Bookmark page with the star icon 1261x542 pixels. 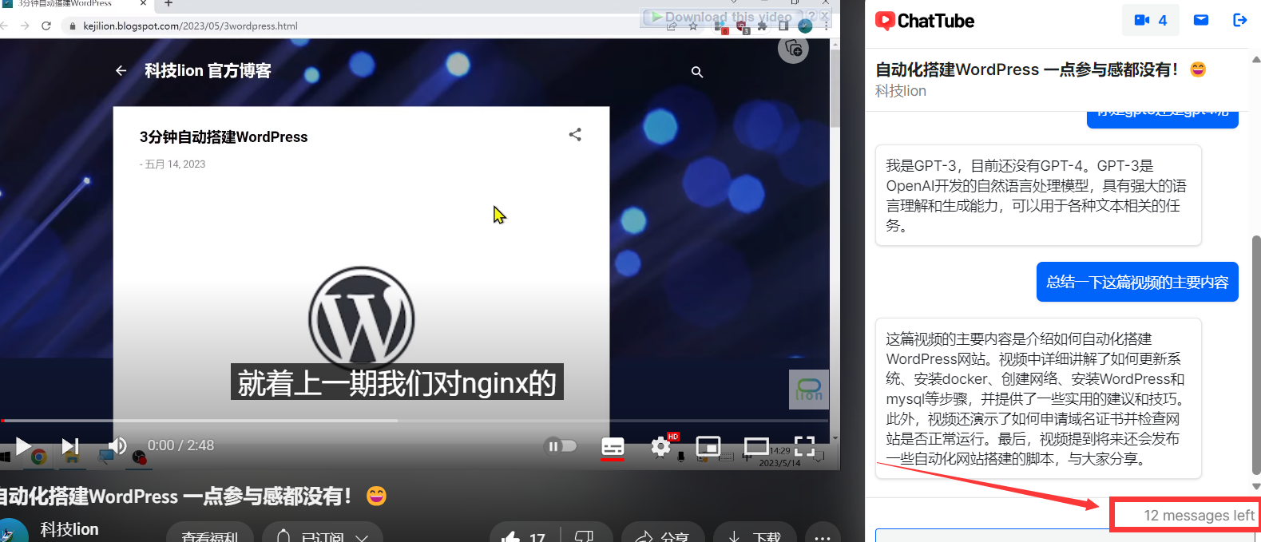(x=692, y=26)
